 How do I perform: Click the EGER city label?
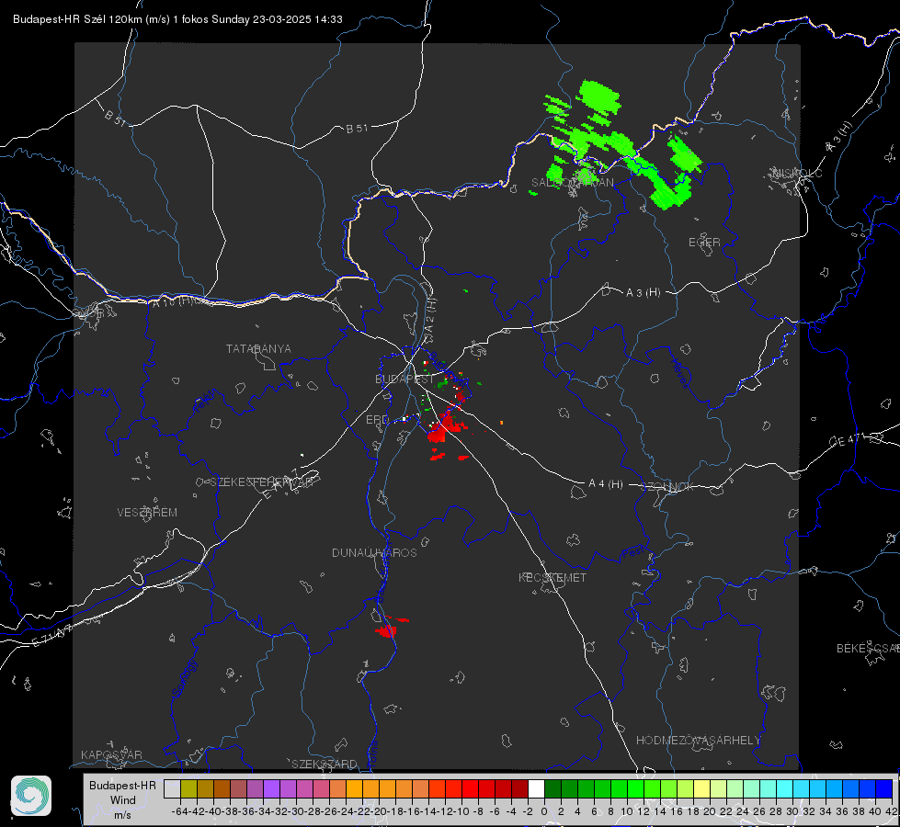coord(704,243)
